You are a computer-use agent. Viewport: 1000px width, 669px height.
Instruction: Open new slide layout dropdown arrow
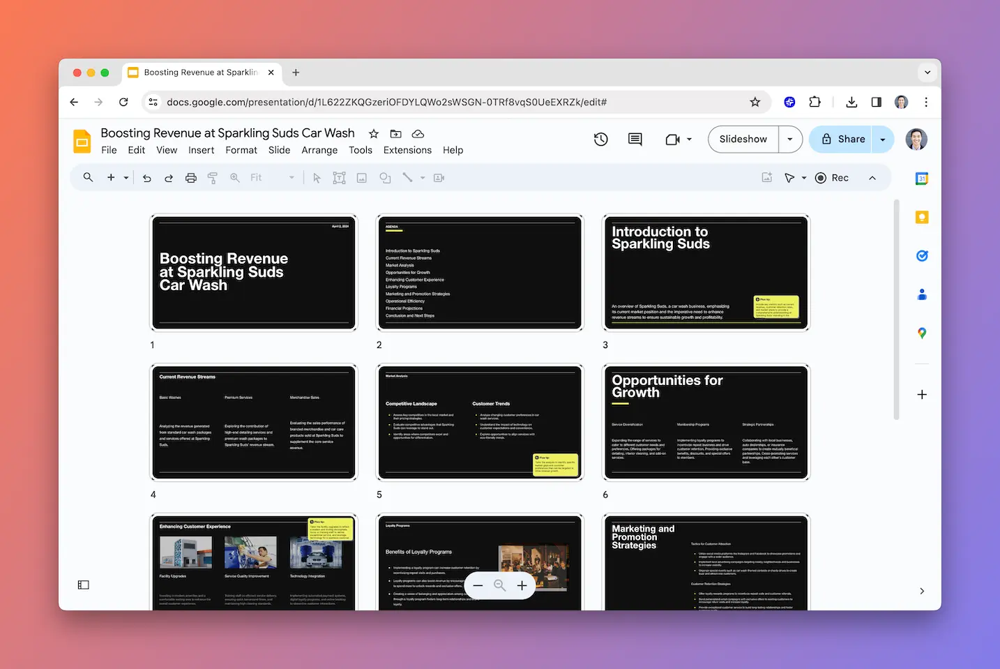(126, 178)
